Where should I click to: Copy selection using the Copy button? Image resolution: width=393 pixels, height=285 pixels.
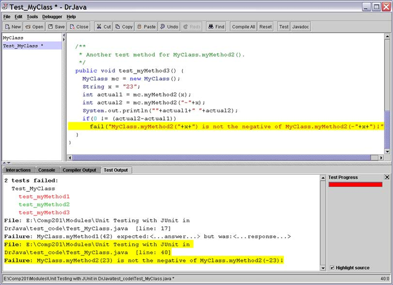[x=124, y=26]
